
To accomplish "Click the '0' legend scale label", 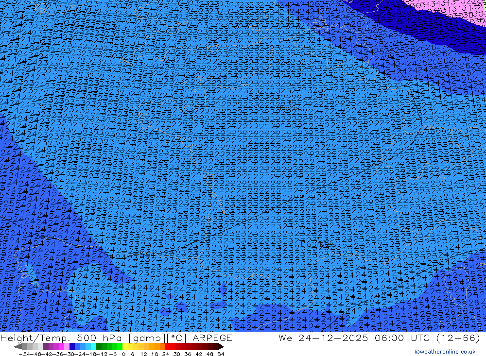I will click(123, 354).
